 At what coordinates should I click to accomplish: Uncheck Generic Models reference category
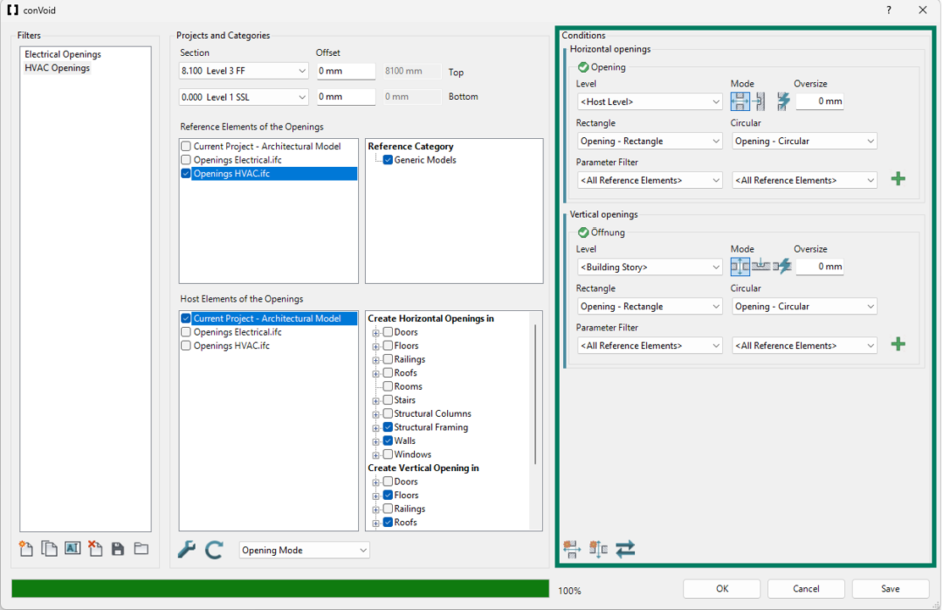tap(388, 160)
